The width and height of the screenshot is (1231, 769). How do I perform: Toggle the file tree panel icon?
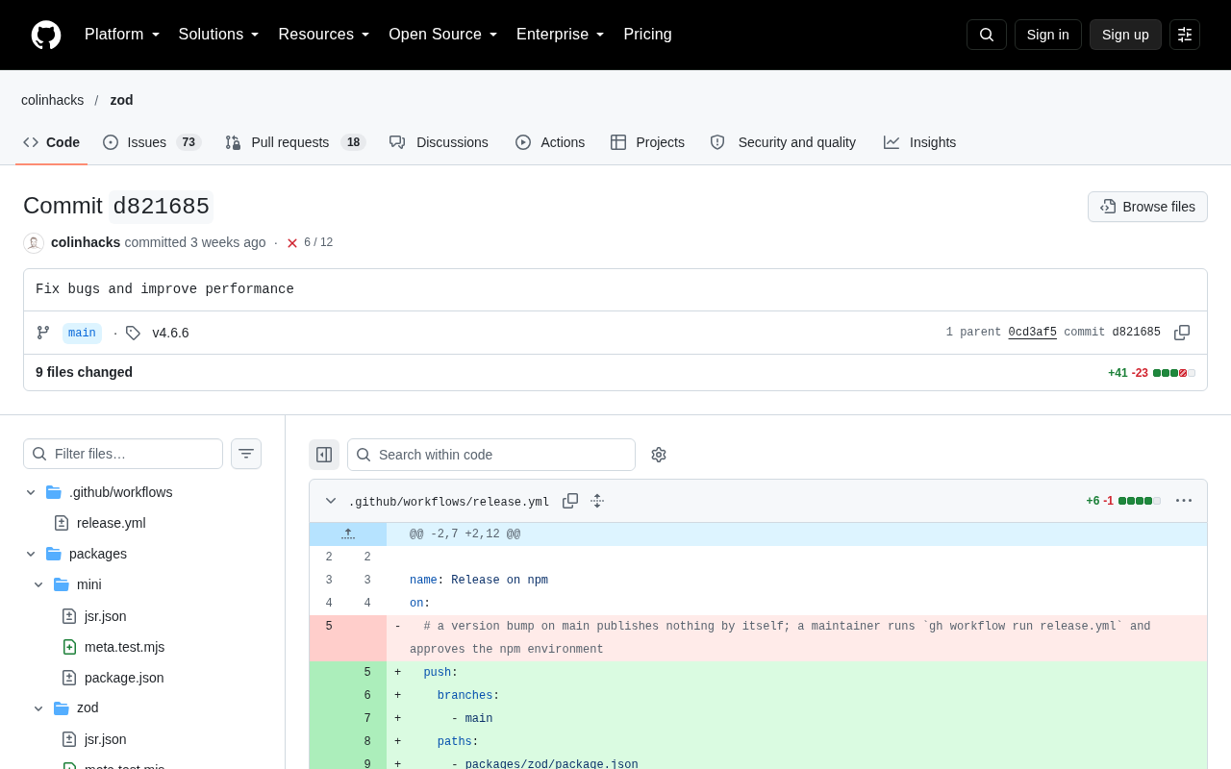pos(324,455)
